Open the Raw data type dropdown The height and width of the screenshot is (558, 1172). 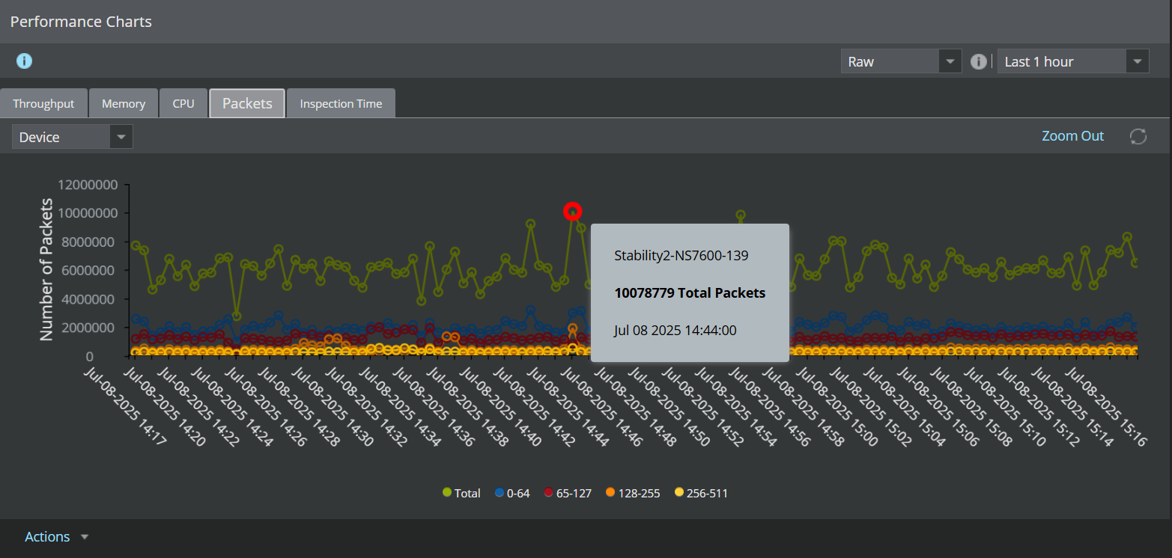pos(901,61)
